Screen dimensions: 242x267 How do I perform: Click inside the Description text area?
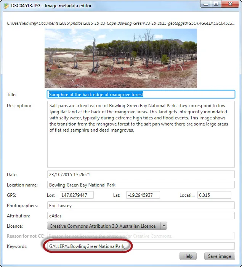point(141,134)
